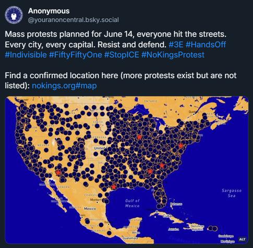
Task: Open the #3E hashtag
Action: point(176,44)
